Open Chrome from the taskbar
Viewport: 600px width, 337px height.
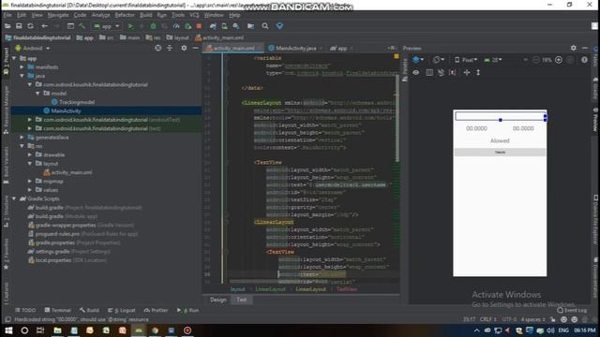pyautogui.click(x=155, y=330)
